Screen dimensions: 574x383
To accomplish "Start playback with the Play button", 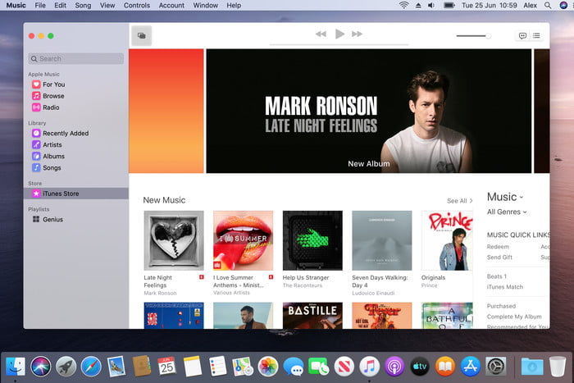I will pos(339,34).
